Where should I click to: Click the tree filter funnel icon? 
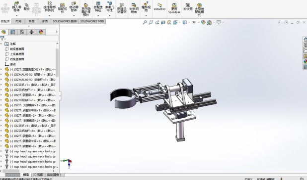(2, 38)
